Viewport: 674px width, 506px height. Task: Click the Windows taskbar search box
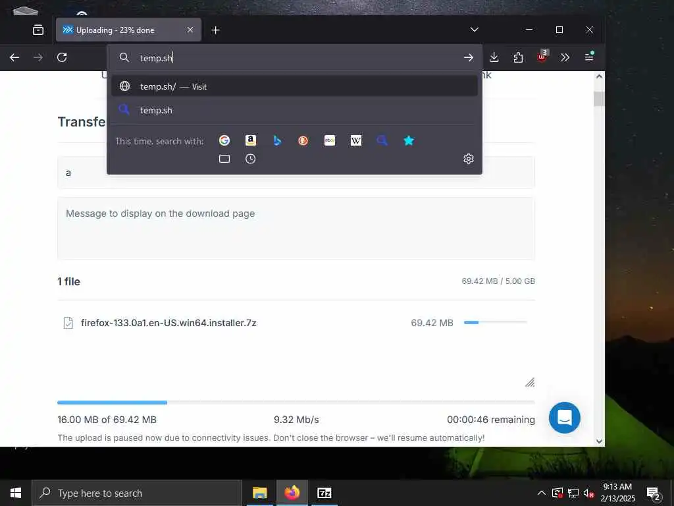[137, 493]
